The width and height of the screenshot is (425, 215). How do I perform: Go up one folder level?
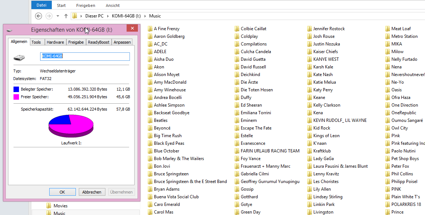[66, 16]
